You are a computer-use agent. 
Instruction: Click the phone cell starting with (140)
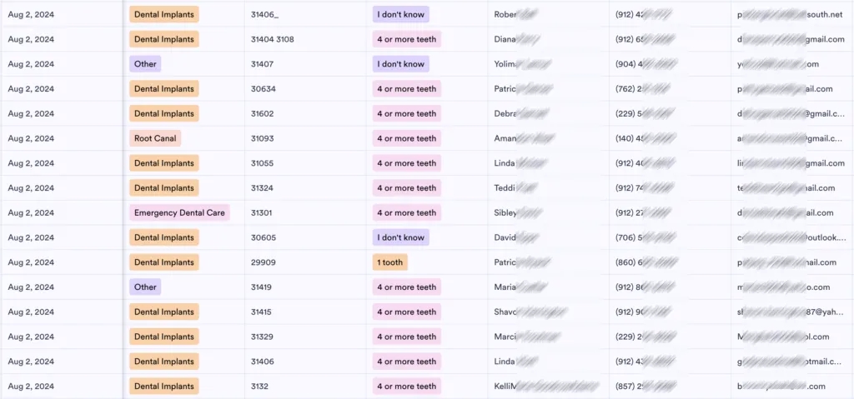point(670,138)
